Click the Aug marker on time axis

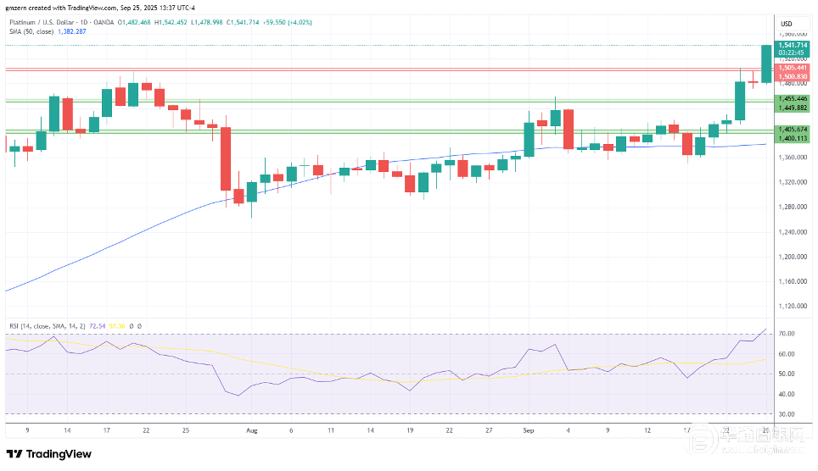(251, 430)
